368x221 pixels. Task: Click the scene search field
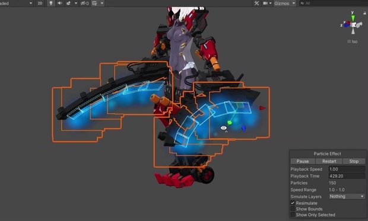tap(333, 4)
